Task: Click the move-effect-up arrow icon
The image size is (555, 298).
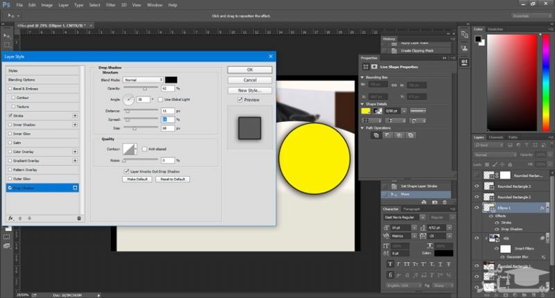Action: point(19,218)
